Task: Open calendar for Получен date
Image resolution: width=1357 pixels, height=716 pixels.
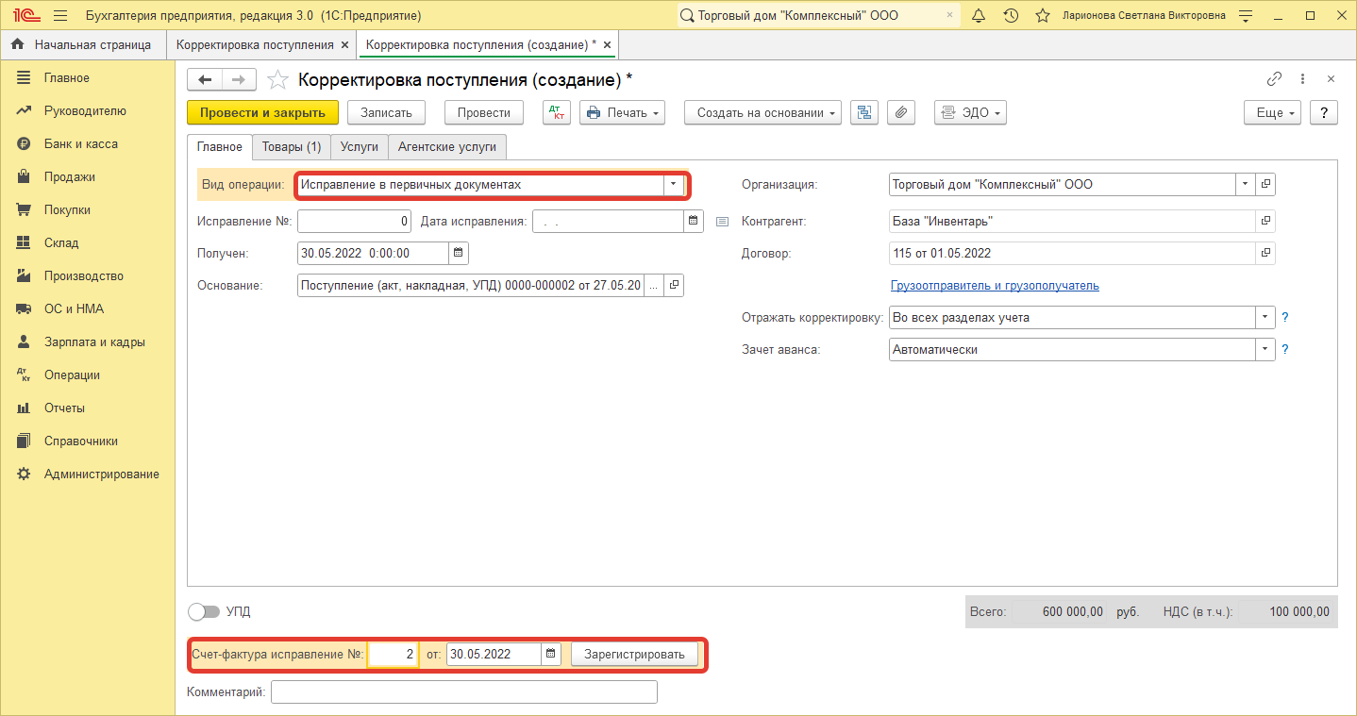Action: (459, 253)
